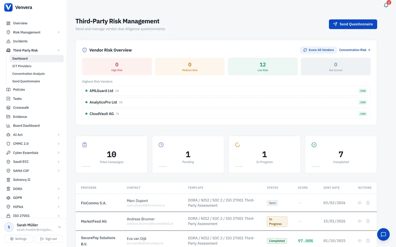Screen dimensions: 396x247
Task: Click the Medium Risk count card
Action: (x=190, y=67)
